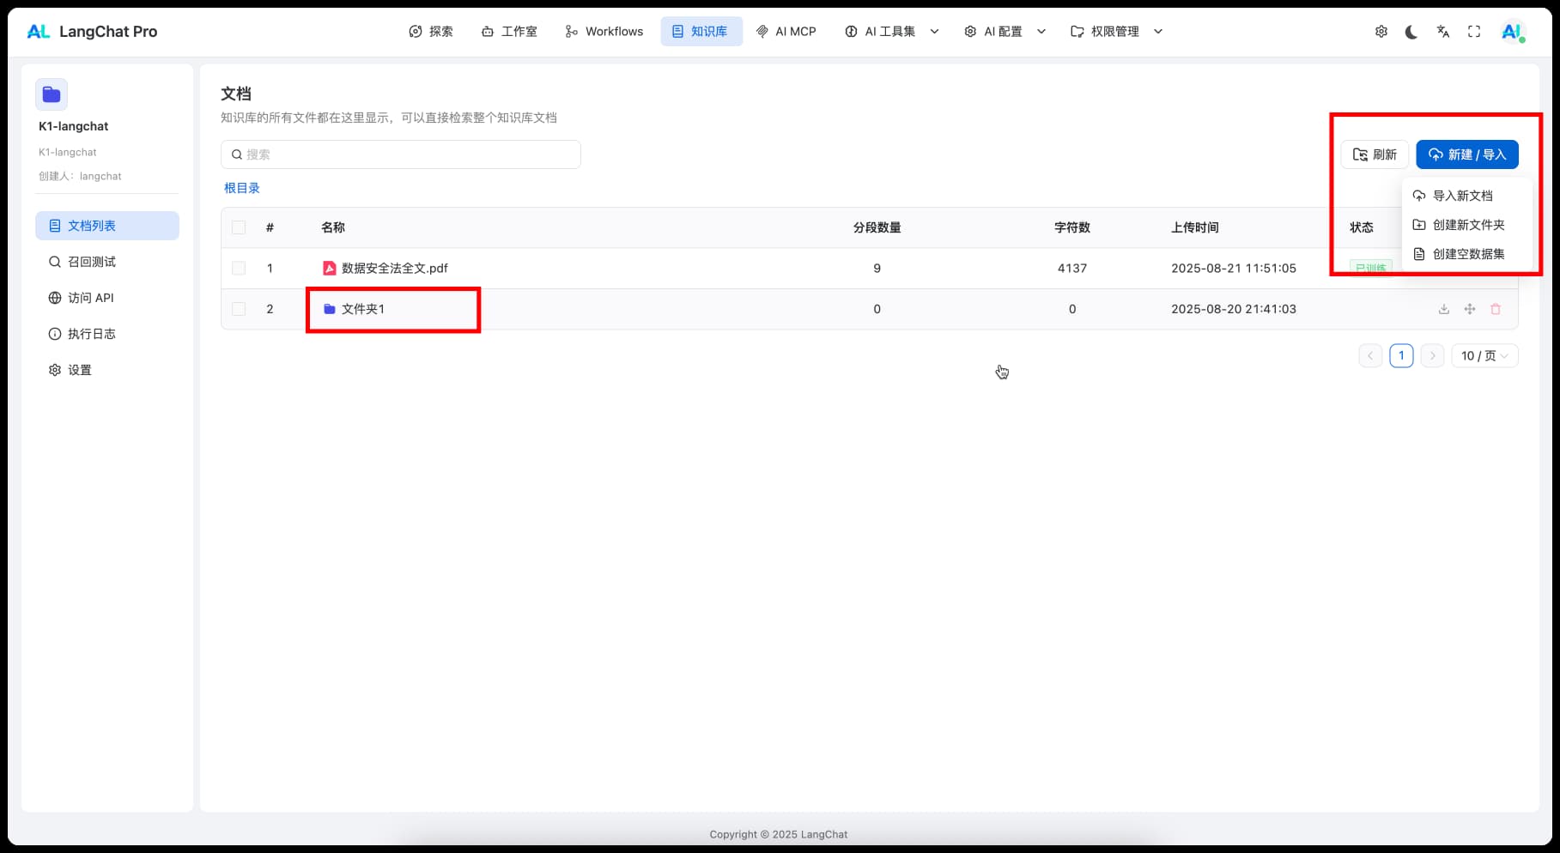
Task: Click the download icon in the 文件夹1 row
Action: [1443, 309]
